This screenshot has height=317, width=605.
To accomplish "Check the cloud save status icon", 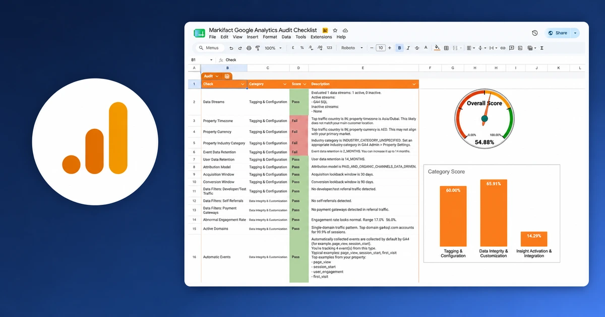I will pyautogui.click(x=345, y=31).
